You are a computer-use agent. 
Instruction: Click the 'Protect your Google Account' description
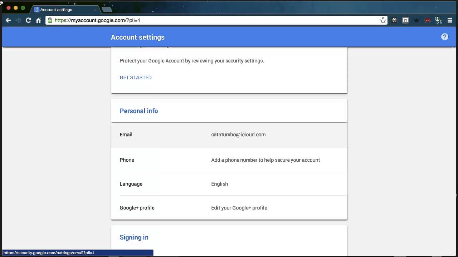click(x=192, y=61)
